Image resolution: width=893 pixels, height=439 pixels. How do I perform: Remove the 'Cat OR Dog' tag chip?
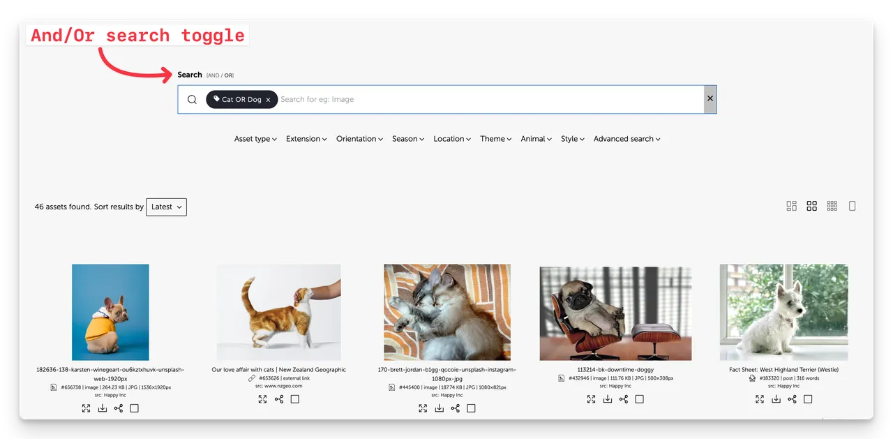[268, 100]
